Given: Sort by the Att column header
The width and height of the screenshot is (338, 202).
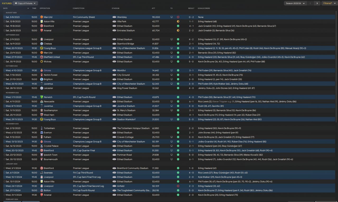Looking at the screenshot, I should tap(153, 8).
